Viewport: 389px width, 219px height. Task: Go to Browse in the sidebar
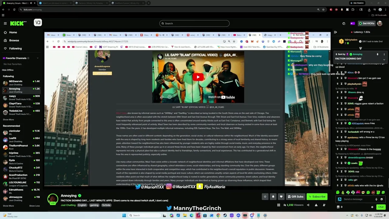tap(14, 40)
